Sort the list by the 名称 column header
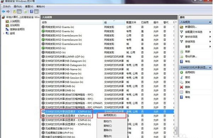The width and height of the screenshot is (214, 138). (72, 22)
